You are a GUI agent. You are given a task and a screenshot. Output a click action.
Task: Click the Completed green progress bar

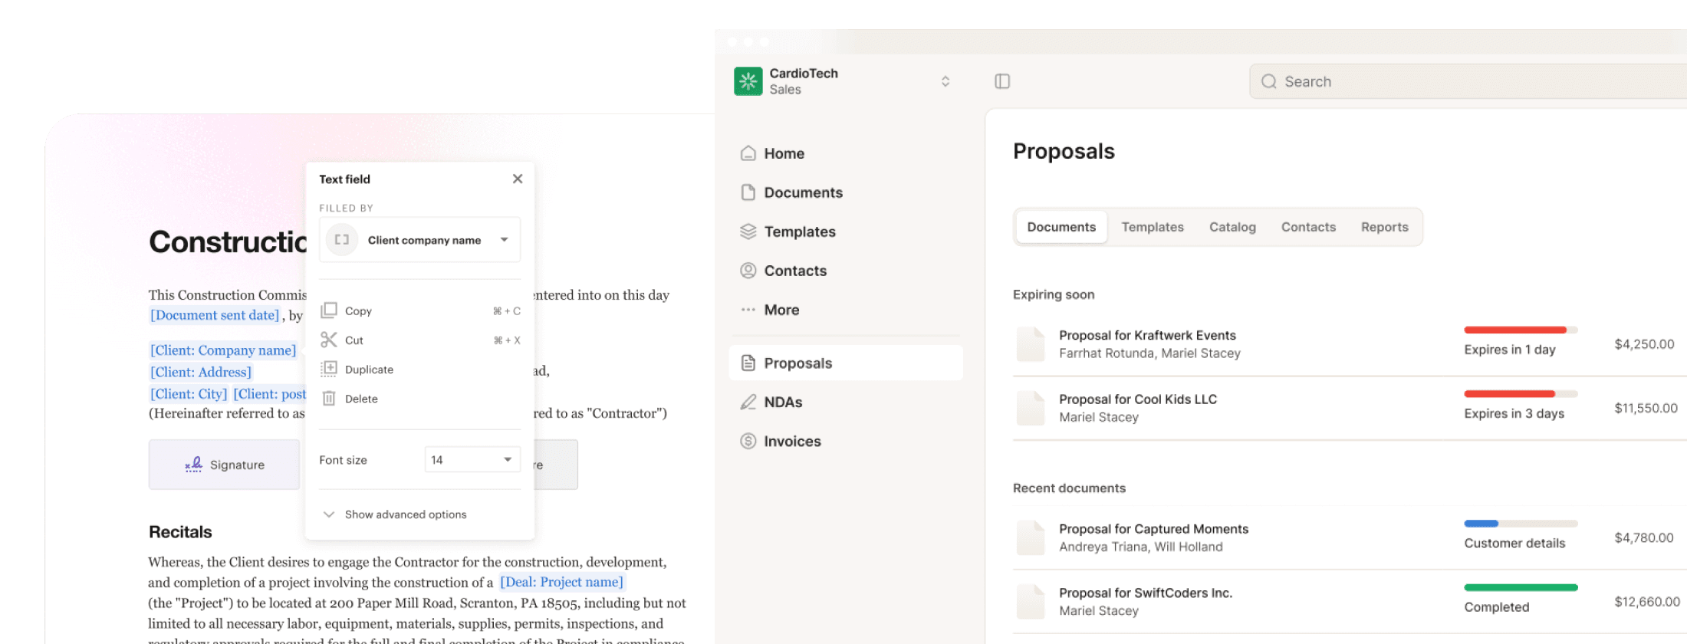pyautogui.click(x=1521, y=588)
